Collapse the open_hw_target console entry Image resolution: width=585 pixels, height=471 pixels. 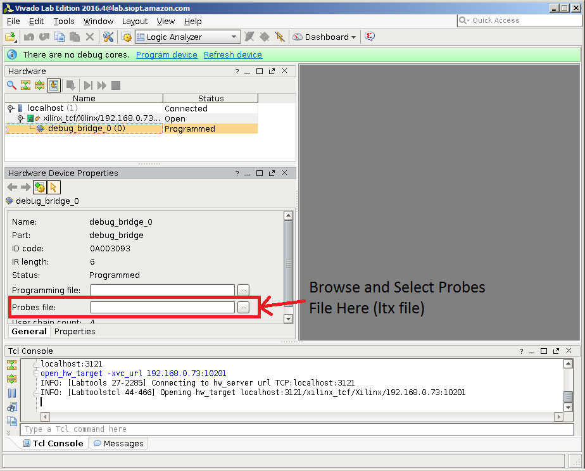pos(36,374)
